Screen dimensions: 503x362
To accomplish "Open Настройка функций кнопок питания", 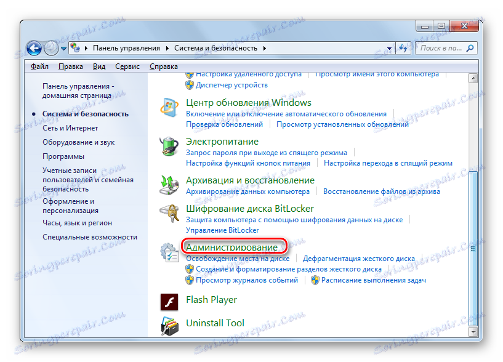I will coord(248,163).
